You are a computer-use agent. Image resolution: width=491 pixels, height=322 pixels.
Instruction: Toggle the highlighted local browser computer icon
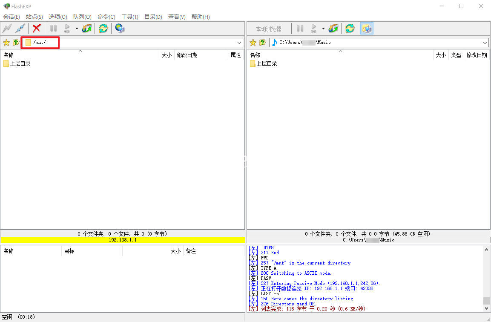[x=367, y=29]
